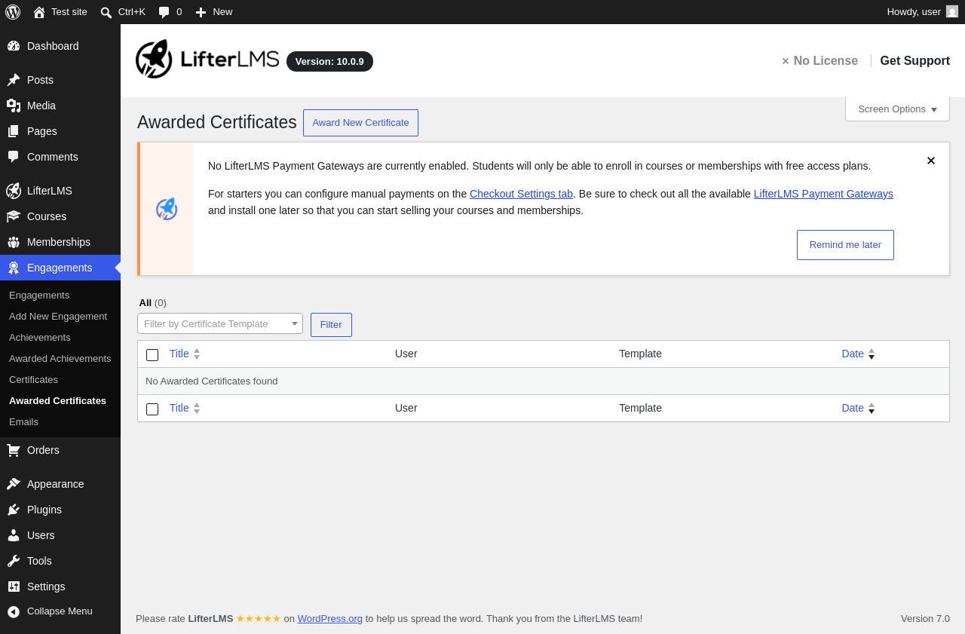Tick the select-all checkbox in table header
This screenshot has height=634, width=965.
click(152, 354)
